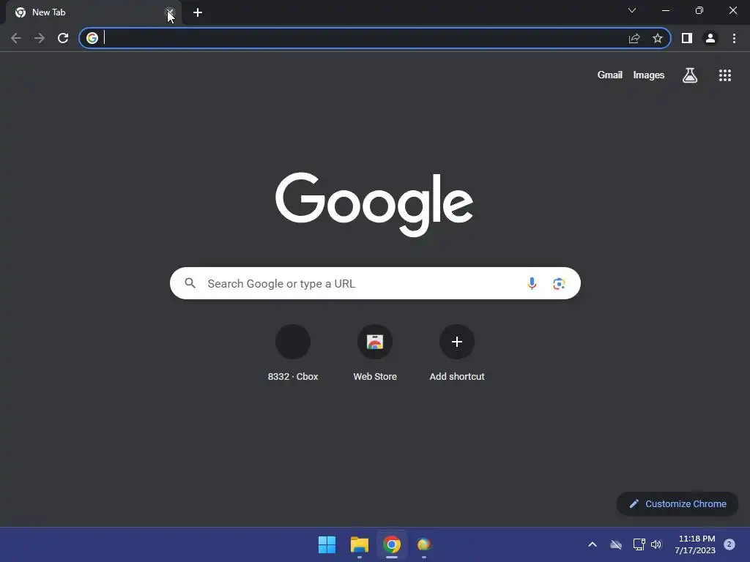The height and width of the screenshot is (562, 750).
Task: Restore down the Chrome window
Action: click(x=699, y=10)
